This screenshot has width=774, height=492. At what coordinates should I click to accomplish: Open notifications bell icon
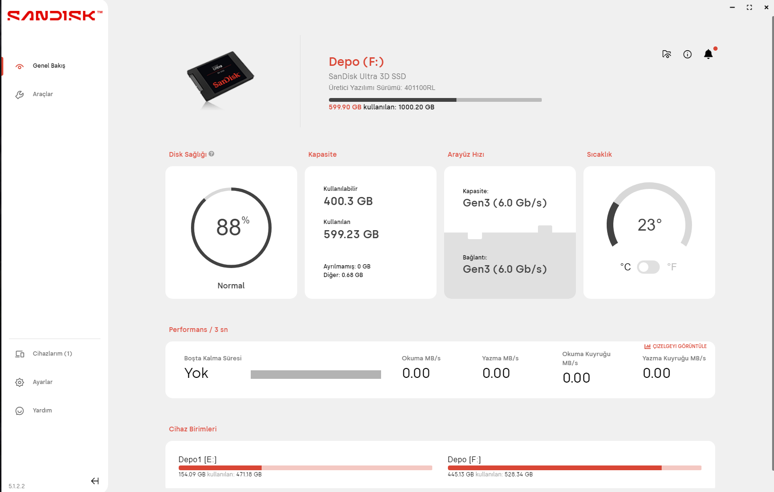click(709, 54)
